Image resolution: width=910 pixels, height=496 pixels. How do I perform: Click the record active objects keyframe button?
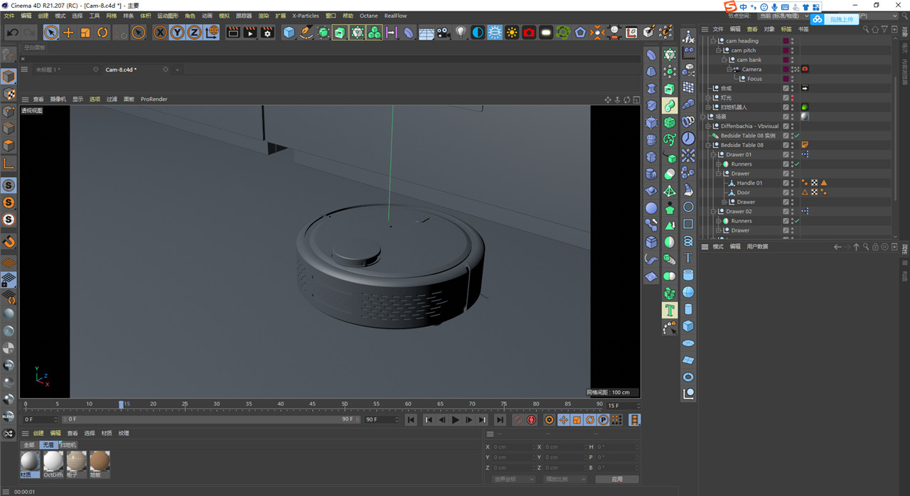(x=518, y=420)
